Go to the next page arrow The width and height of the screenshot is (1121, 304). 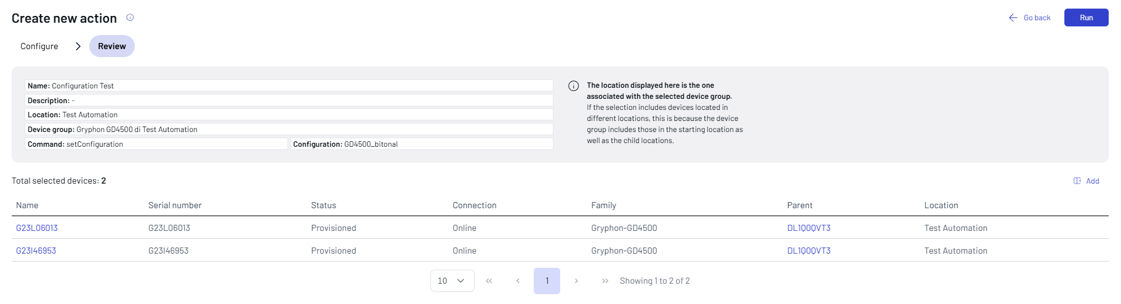[576, 281]
